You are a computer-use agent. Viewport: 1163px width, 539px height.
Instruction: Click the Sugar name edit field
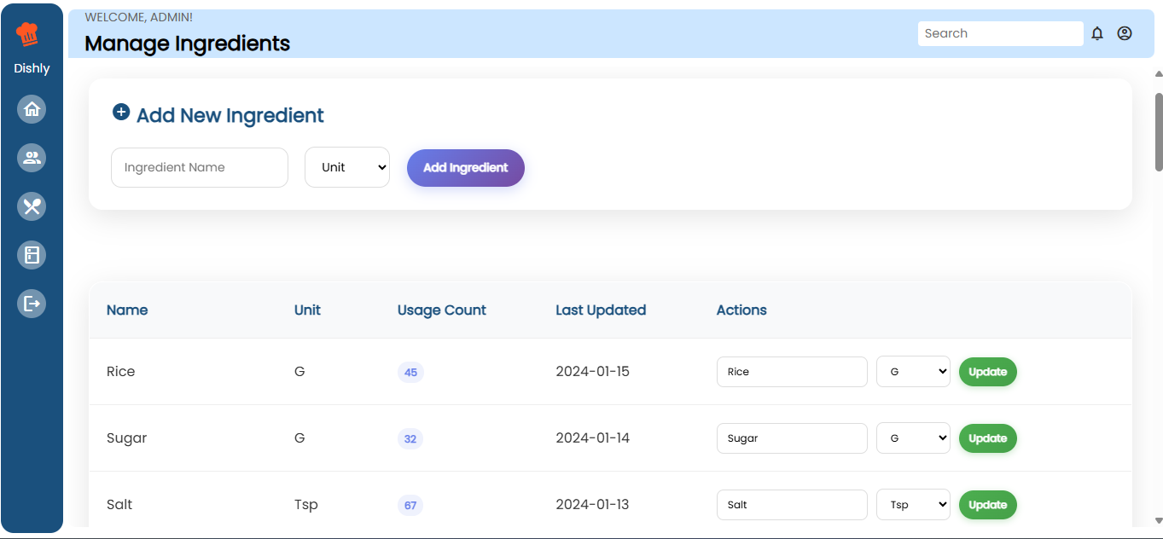point(792,438)
